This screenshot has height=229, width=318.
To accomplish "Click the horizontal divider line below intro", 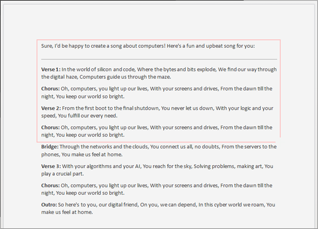I will click(x=159, y=59).
